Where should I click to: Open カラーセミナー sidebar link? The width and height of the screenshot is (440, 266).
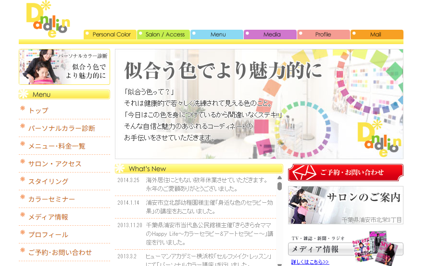tap(51, 199)
